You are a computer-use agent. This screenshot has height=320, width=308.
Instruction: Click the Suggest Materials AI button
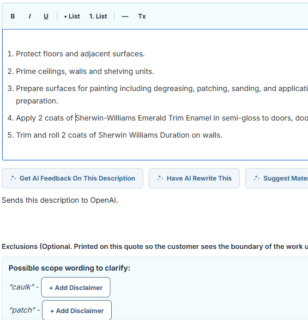(277, 178)
